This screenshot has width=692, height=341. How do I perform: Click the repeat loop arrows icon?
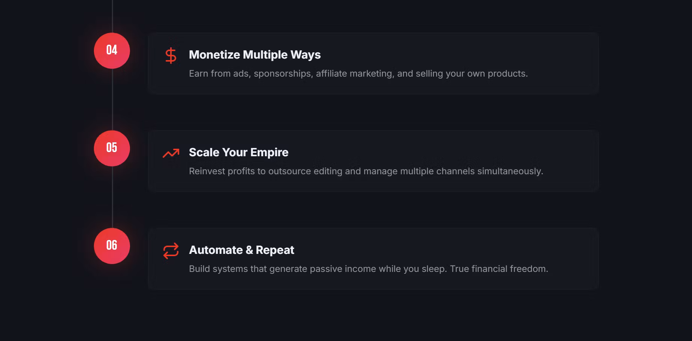171,251
